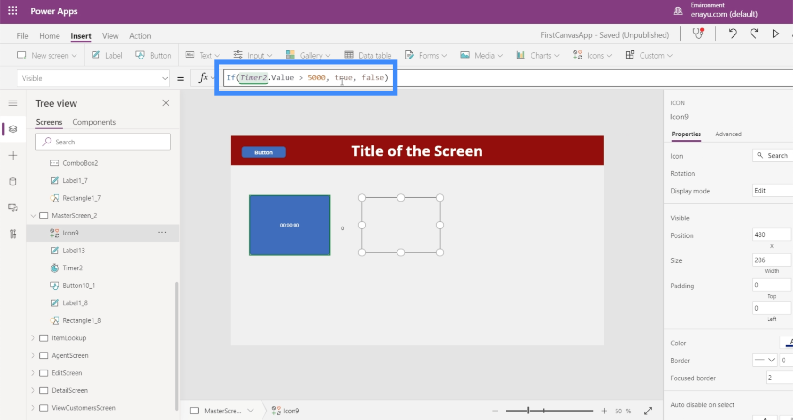Edit the Position X value 480
Image resolution: width=793 pixels, height=420 pixels.
coord(771,235)
